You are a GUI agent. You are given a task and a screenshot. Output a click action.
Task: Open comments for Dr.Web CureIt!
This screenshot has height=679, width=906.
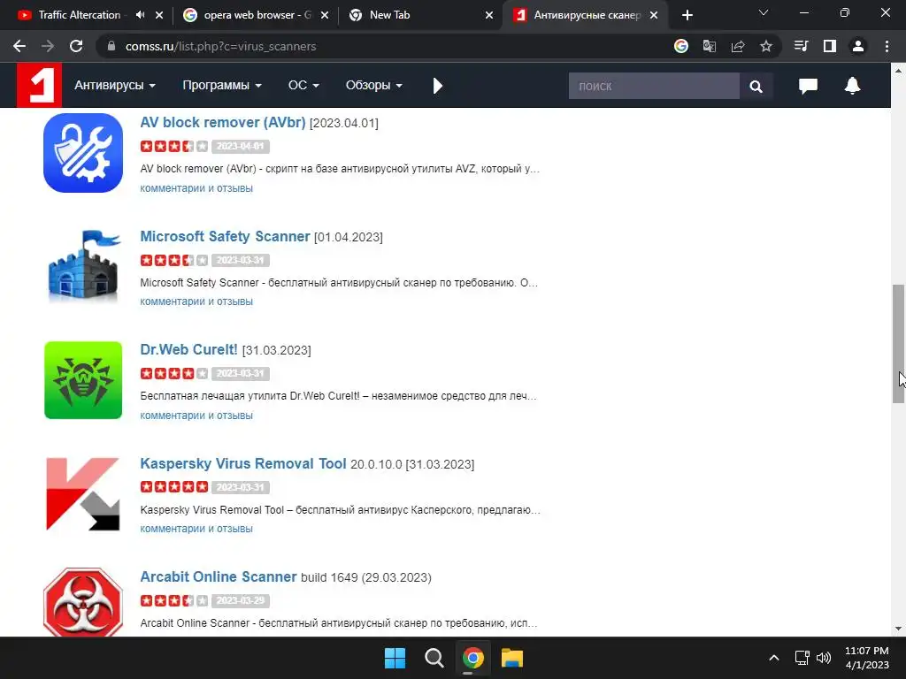pyautogui.click(x=196, y=416)
